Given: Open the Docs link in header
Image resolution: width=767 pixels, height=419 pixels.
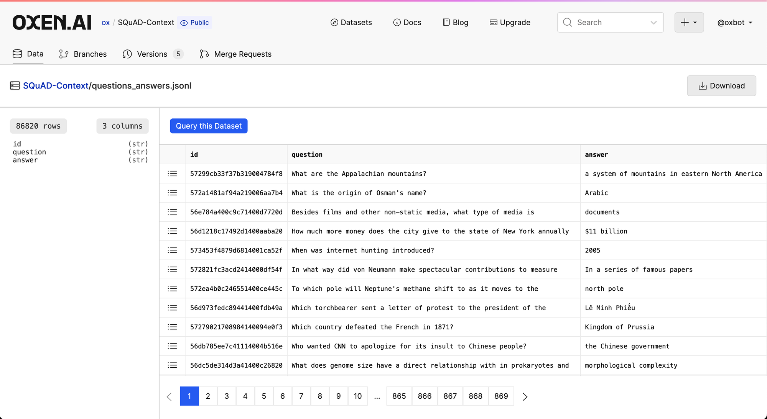Looking at the screenshot, I should [407, 23].
